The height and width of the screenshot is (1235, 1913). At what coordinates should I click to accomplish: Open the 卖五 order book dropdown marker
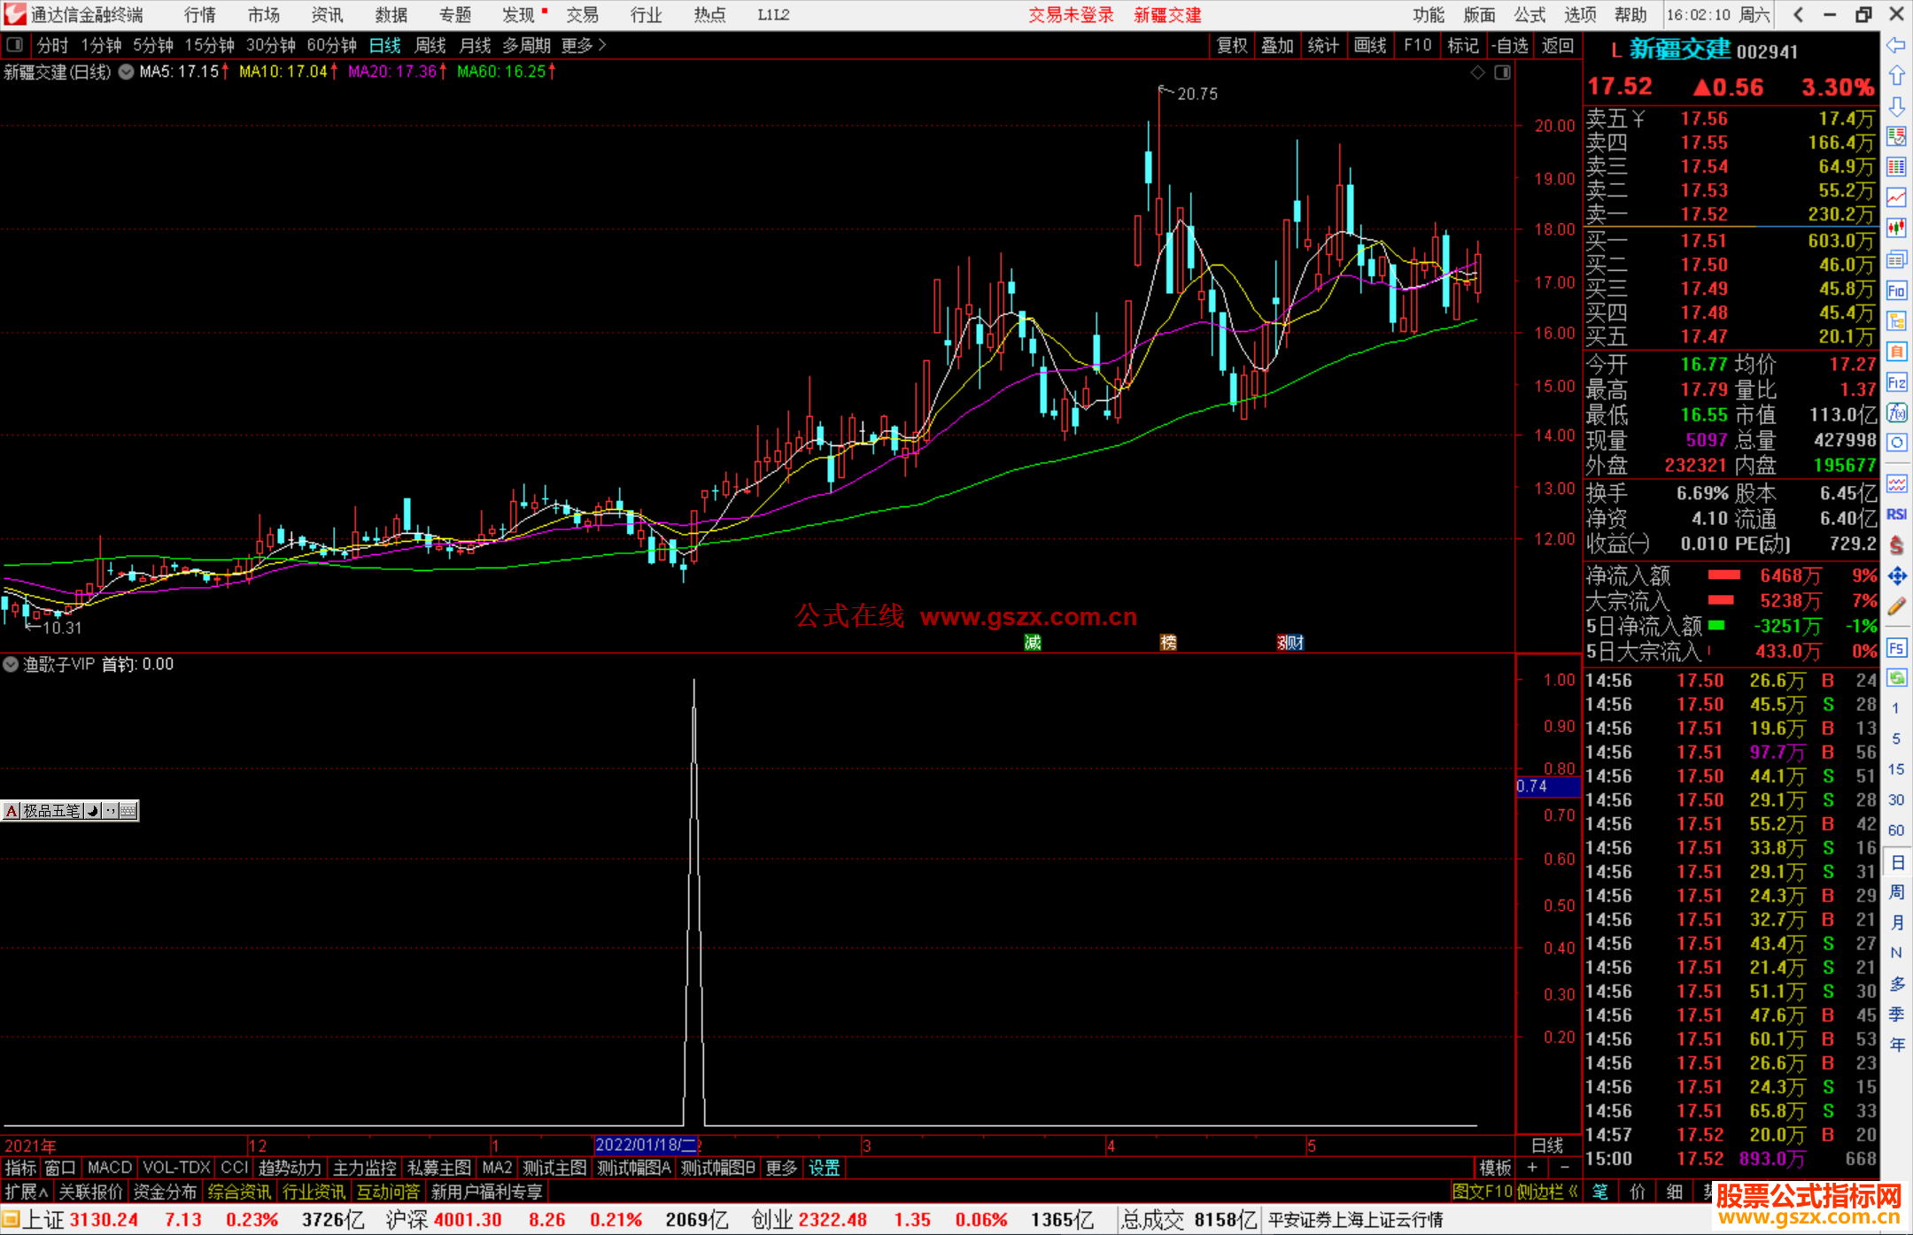1638,119
